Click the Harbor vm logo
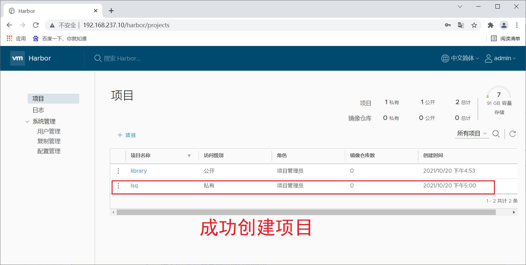The height and width of the screenshot is (265, 526). click(17, 58)
